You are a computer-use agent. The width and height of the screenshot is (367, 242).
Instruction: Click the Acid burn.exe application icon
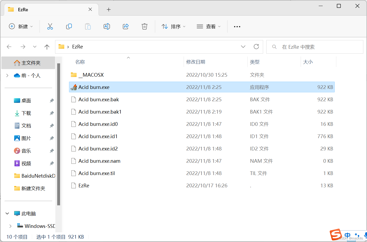pos(74,87)
